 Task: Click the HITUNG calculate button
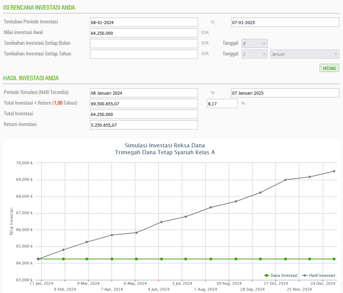pyautogui.click(x=329, y=68)
